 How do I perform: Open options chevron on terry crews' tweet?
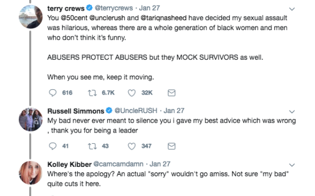coord(292,9)
